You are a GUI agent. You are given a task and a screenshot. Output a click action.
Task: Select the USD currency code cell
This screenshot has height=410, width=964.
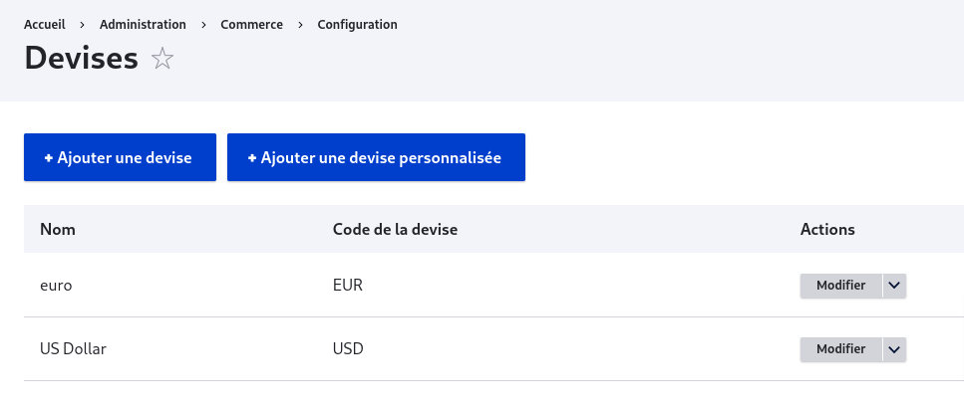click(x=348, y=349)
